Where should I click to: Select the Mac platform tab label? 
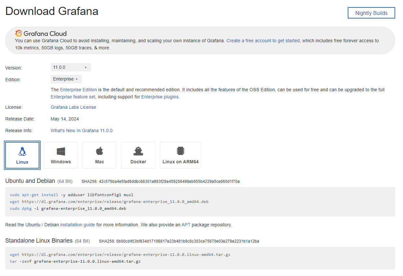click(x=99, y=162)
